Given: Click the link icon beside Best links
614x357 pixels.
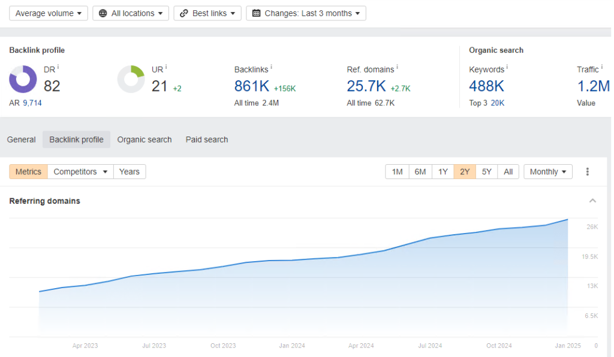Looking at the screenshot, I should tap(184, 13).
